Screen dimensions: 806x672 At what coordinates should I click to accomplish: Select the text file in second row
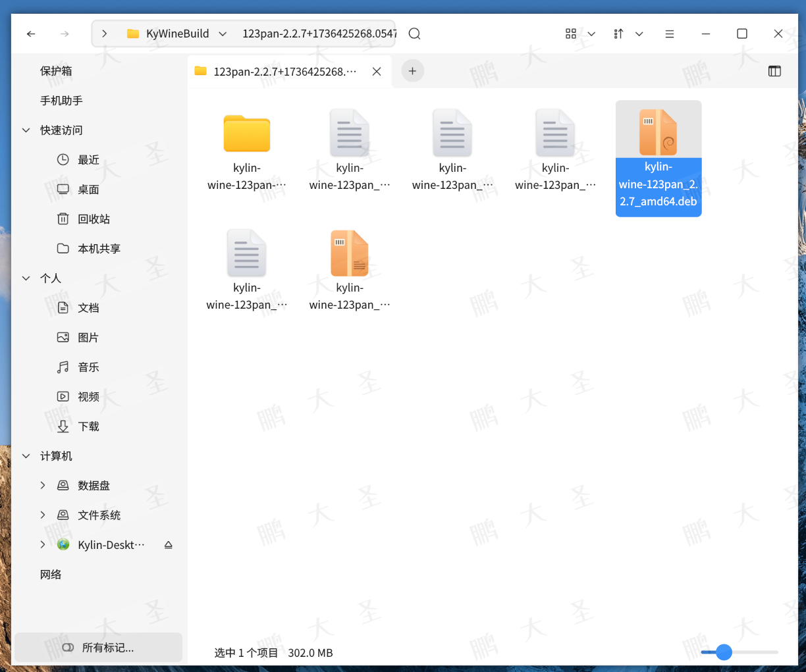click(x=247, y=253)
